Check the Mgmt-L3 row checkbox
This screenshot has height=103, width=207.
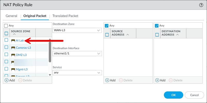[x=6, y=69]
